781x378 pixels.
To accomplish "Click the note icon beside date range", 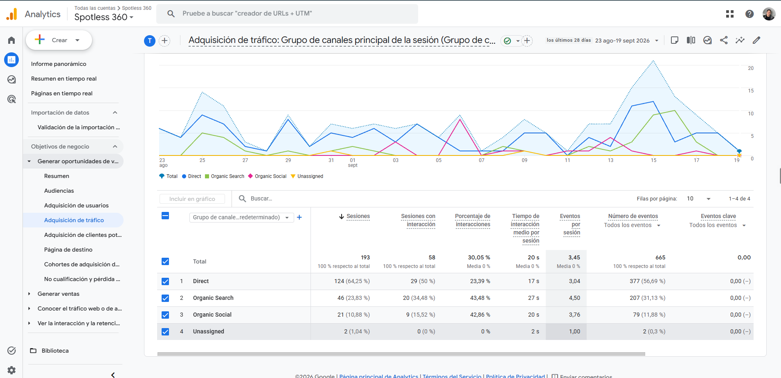I will coord(675,40).
